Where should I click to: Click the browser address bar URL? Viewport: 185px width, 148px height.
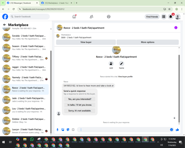click(43, 9)
